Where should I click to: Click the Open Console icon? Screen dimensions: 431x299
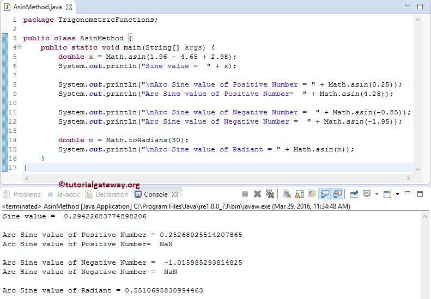387,194
